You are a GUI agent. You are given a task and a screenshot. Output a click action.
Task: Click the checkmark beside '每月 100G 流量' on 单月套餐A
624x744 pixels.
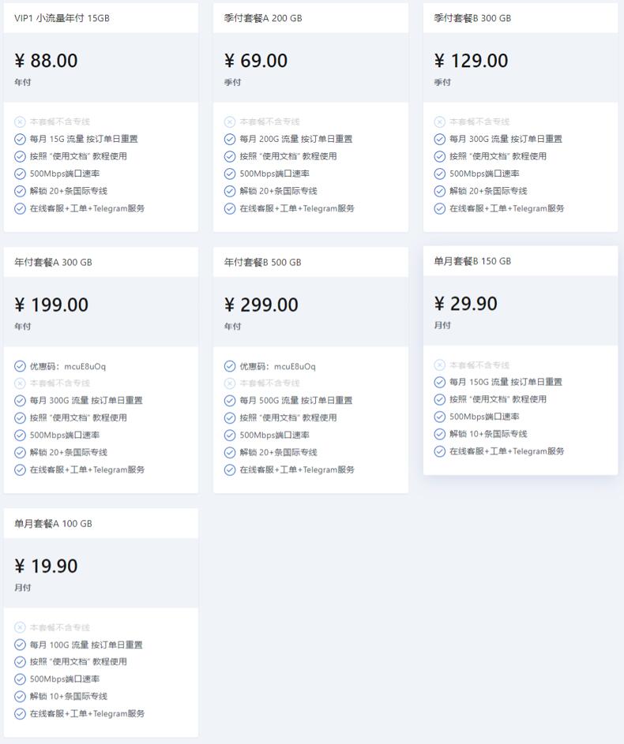20,645
